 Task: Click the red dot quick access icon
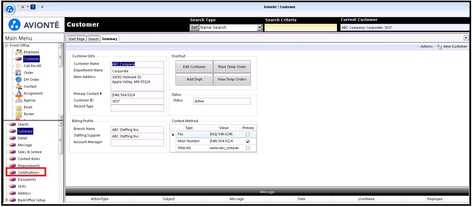pyautogui.click(x=23, y=7)
